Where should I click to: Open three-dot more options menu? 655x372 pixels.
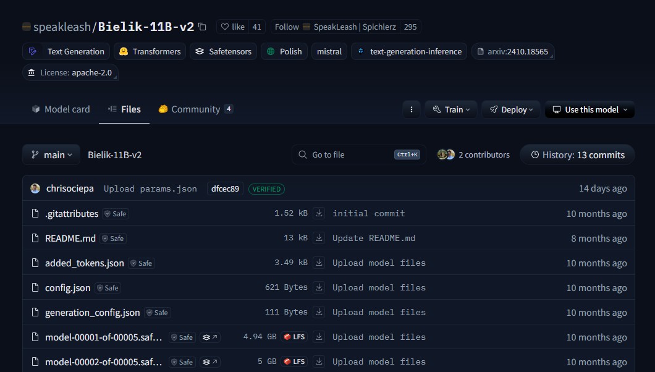(x=411, y=109)
